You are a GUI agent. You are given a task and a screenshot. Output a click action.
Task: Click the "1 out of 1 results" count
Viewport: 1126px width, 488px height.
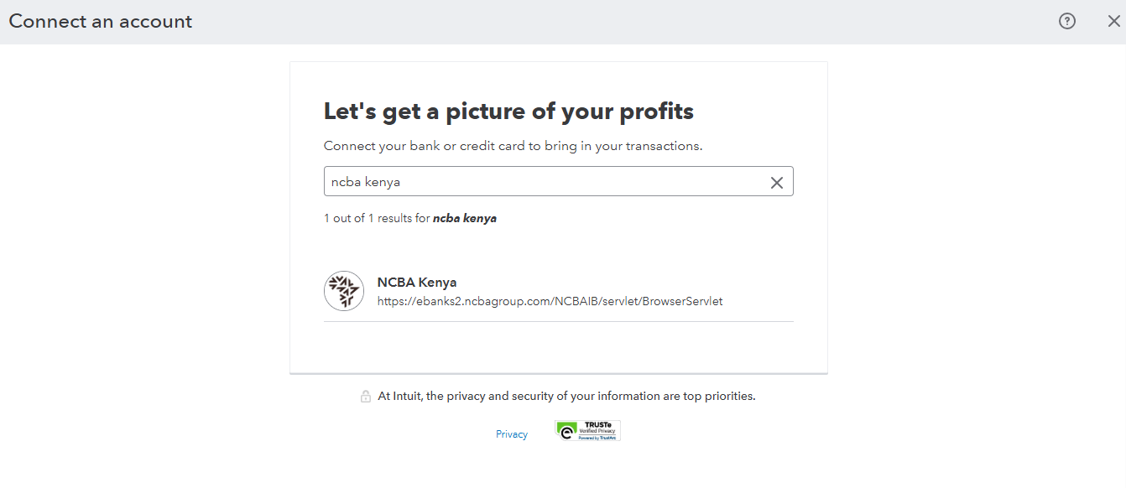(x=377, y=218)
